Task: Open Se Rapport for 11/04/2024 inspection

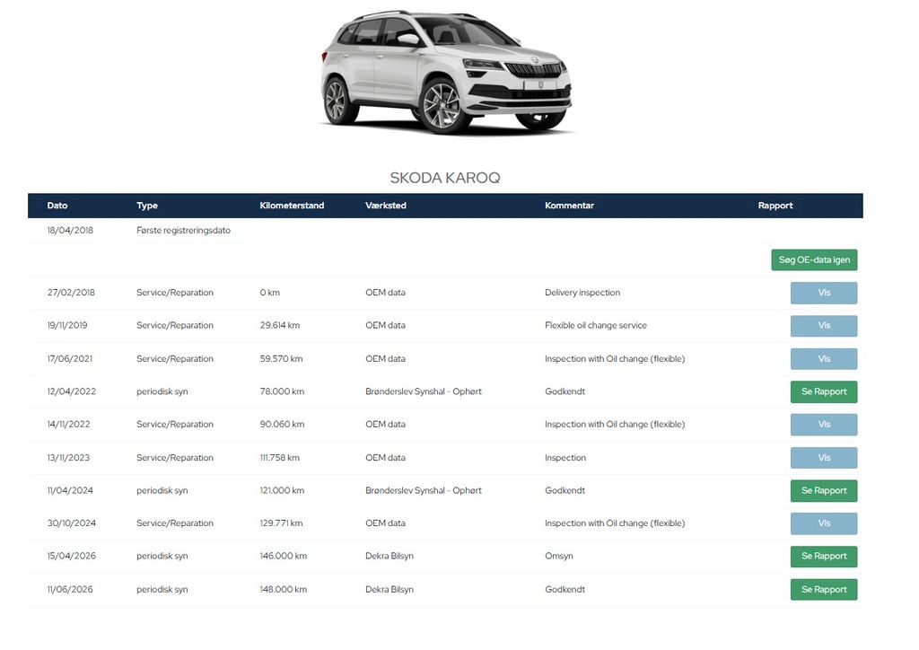Action: click(824, 490)
